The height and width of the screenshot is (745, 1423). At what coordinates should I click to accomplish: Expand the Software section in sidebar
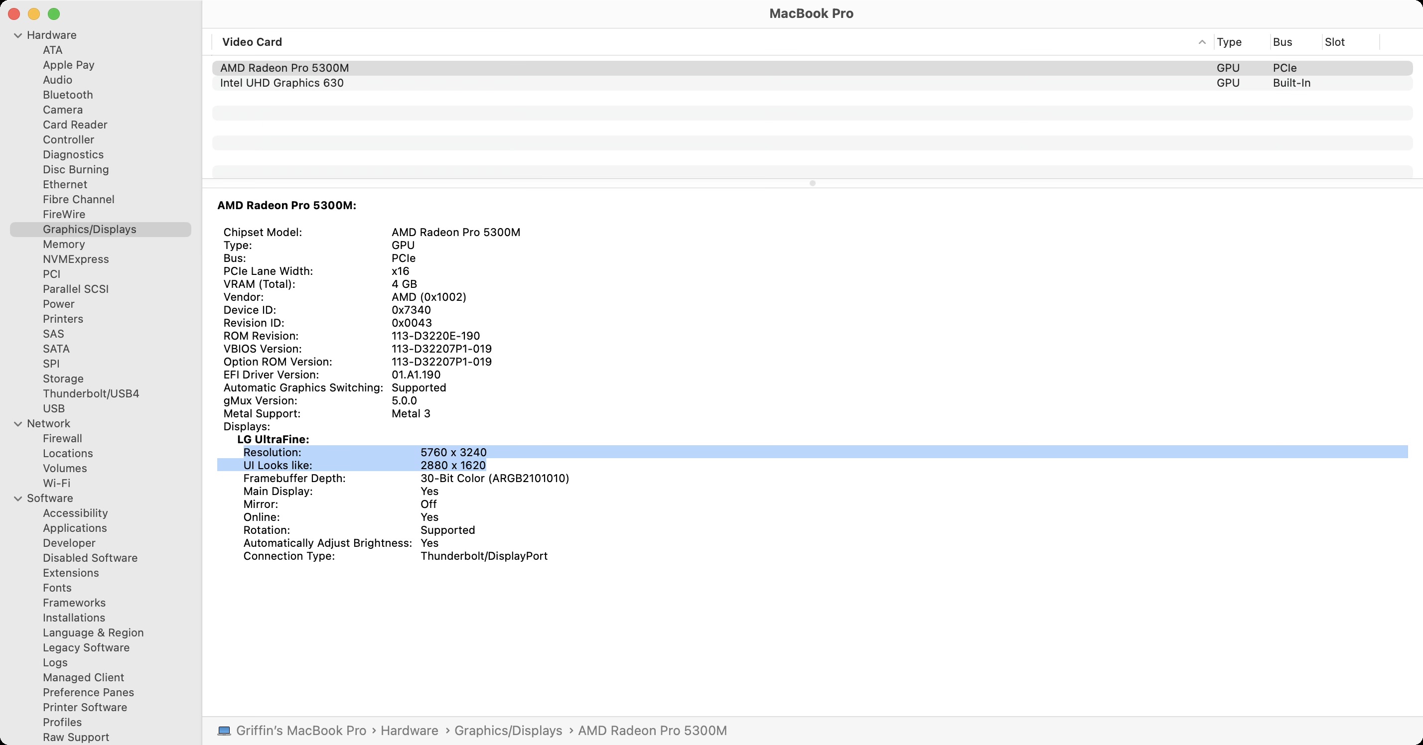19,497
